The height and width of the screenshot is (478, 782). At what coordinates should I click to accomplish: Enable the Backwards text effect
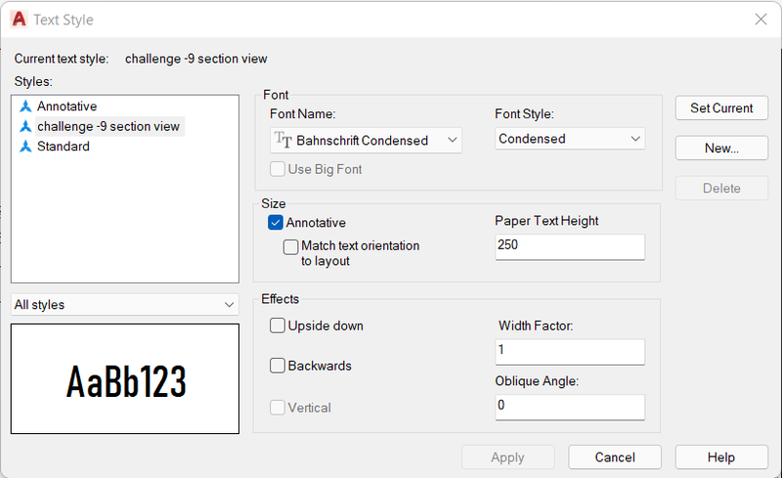tap(278, 366)
